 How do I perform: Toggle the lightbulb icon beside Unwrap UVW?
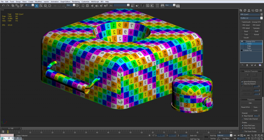[x=242, y=42]
